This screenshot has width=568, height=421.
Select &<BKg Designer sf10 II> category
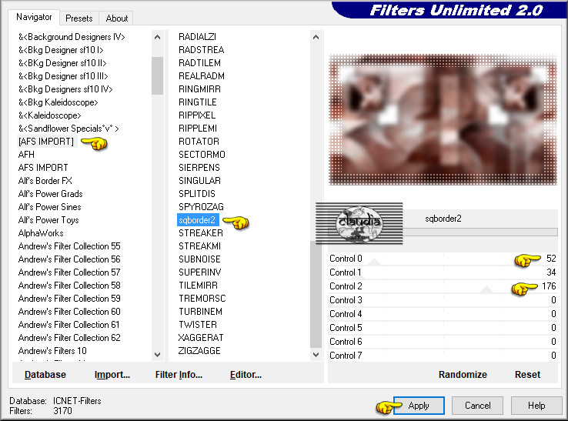click(62, 62)
